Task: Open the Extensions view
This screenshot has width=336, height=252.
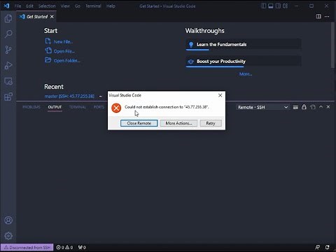Action: point(8,97)
